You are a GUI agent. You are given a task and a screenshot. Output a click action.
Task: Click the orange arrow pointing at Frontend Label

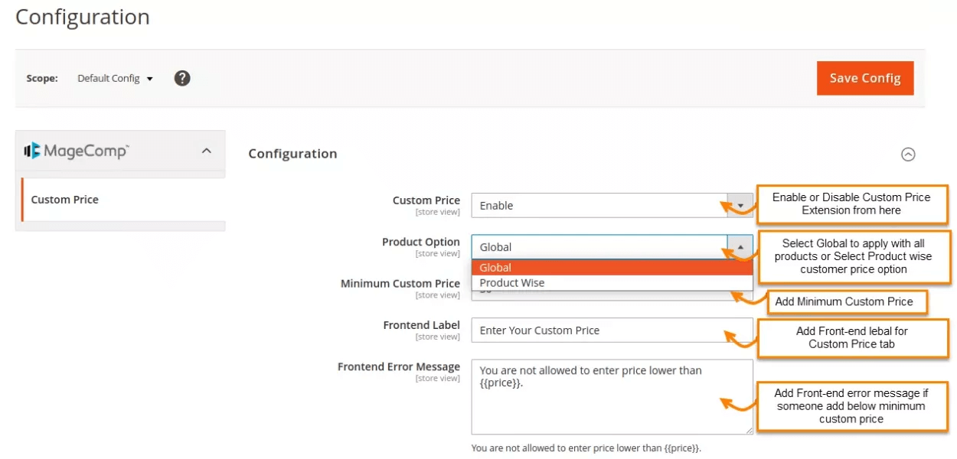click(x=738, y=334)
